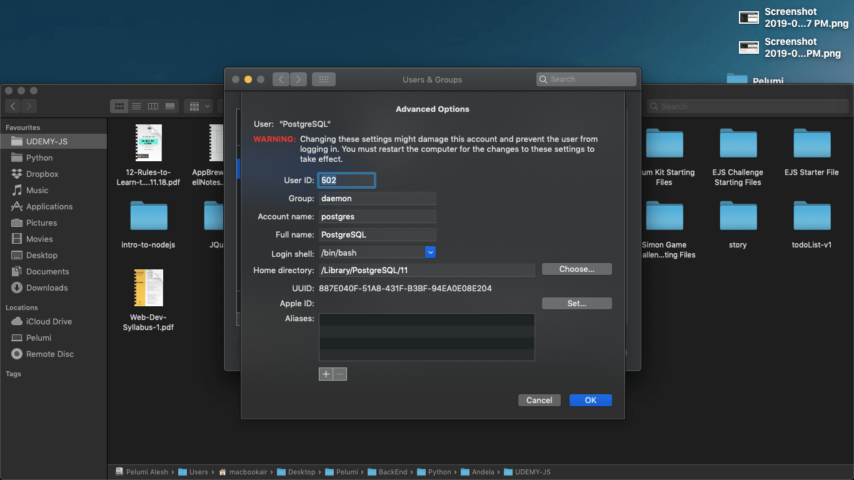Select UDEMY-JS in Finder sidebar
The height and width of the screenshot is (480, 854).
click(53, 141)
